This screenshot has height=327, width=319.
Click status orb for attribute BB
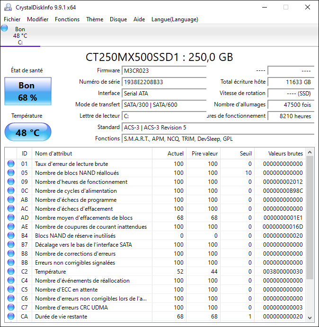click(x=11, y=262)
